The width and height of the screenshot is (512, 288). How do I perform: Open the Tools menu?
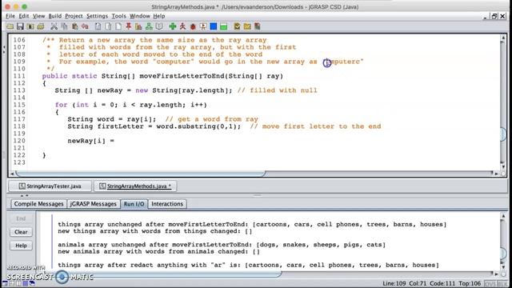118,16
